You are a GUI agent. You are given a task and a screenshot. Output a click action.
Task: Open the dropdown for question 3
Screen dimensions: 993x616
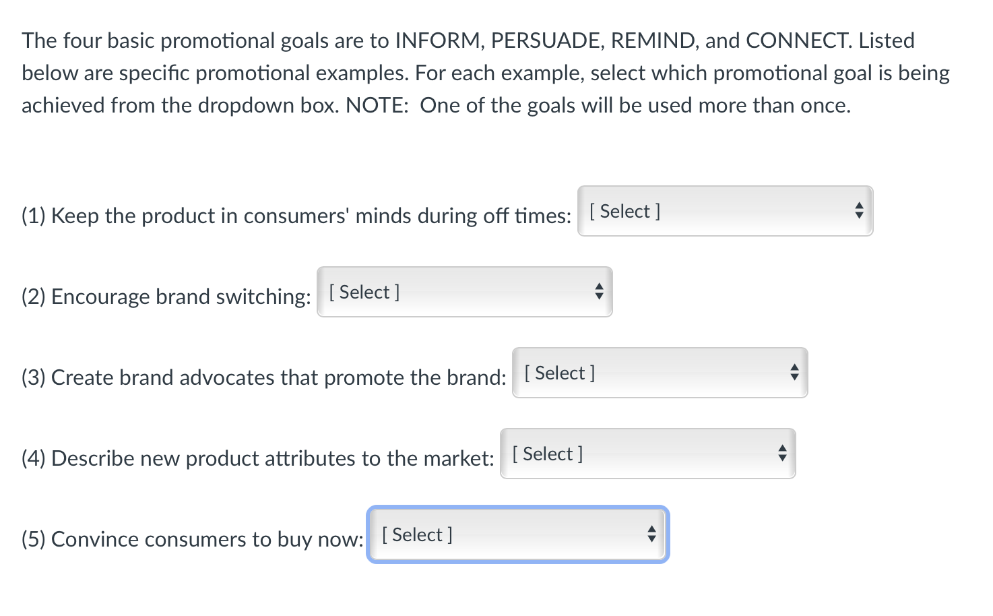tap(660, 373)
